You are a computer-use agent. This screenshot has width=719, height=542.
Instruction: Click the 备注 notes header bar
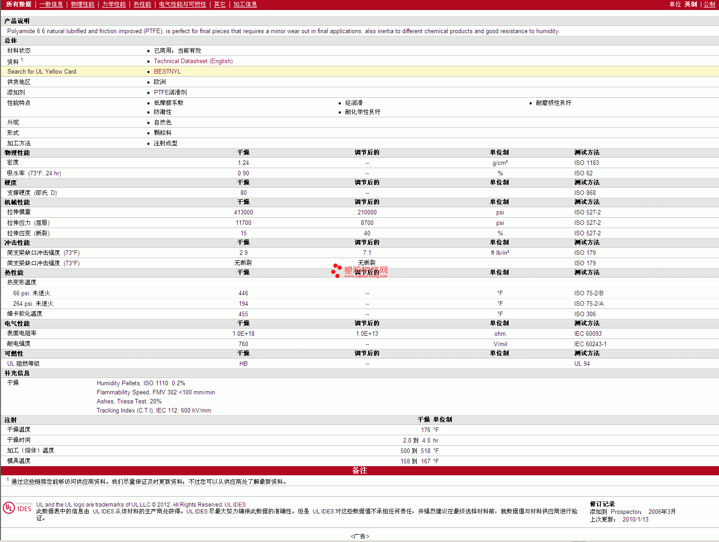click(x=359, y=470)
